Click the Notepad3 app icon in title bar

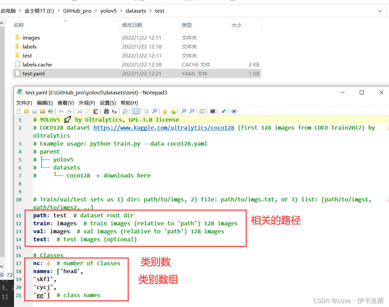[20, 92]
